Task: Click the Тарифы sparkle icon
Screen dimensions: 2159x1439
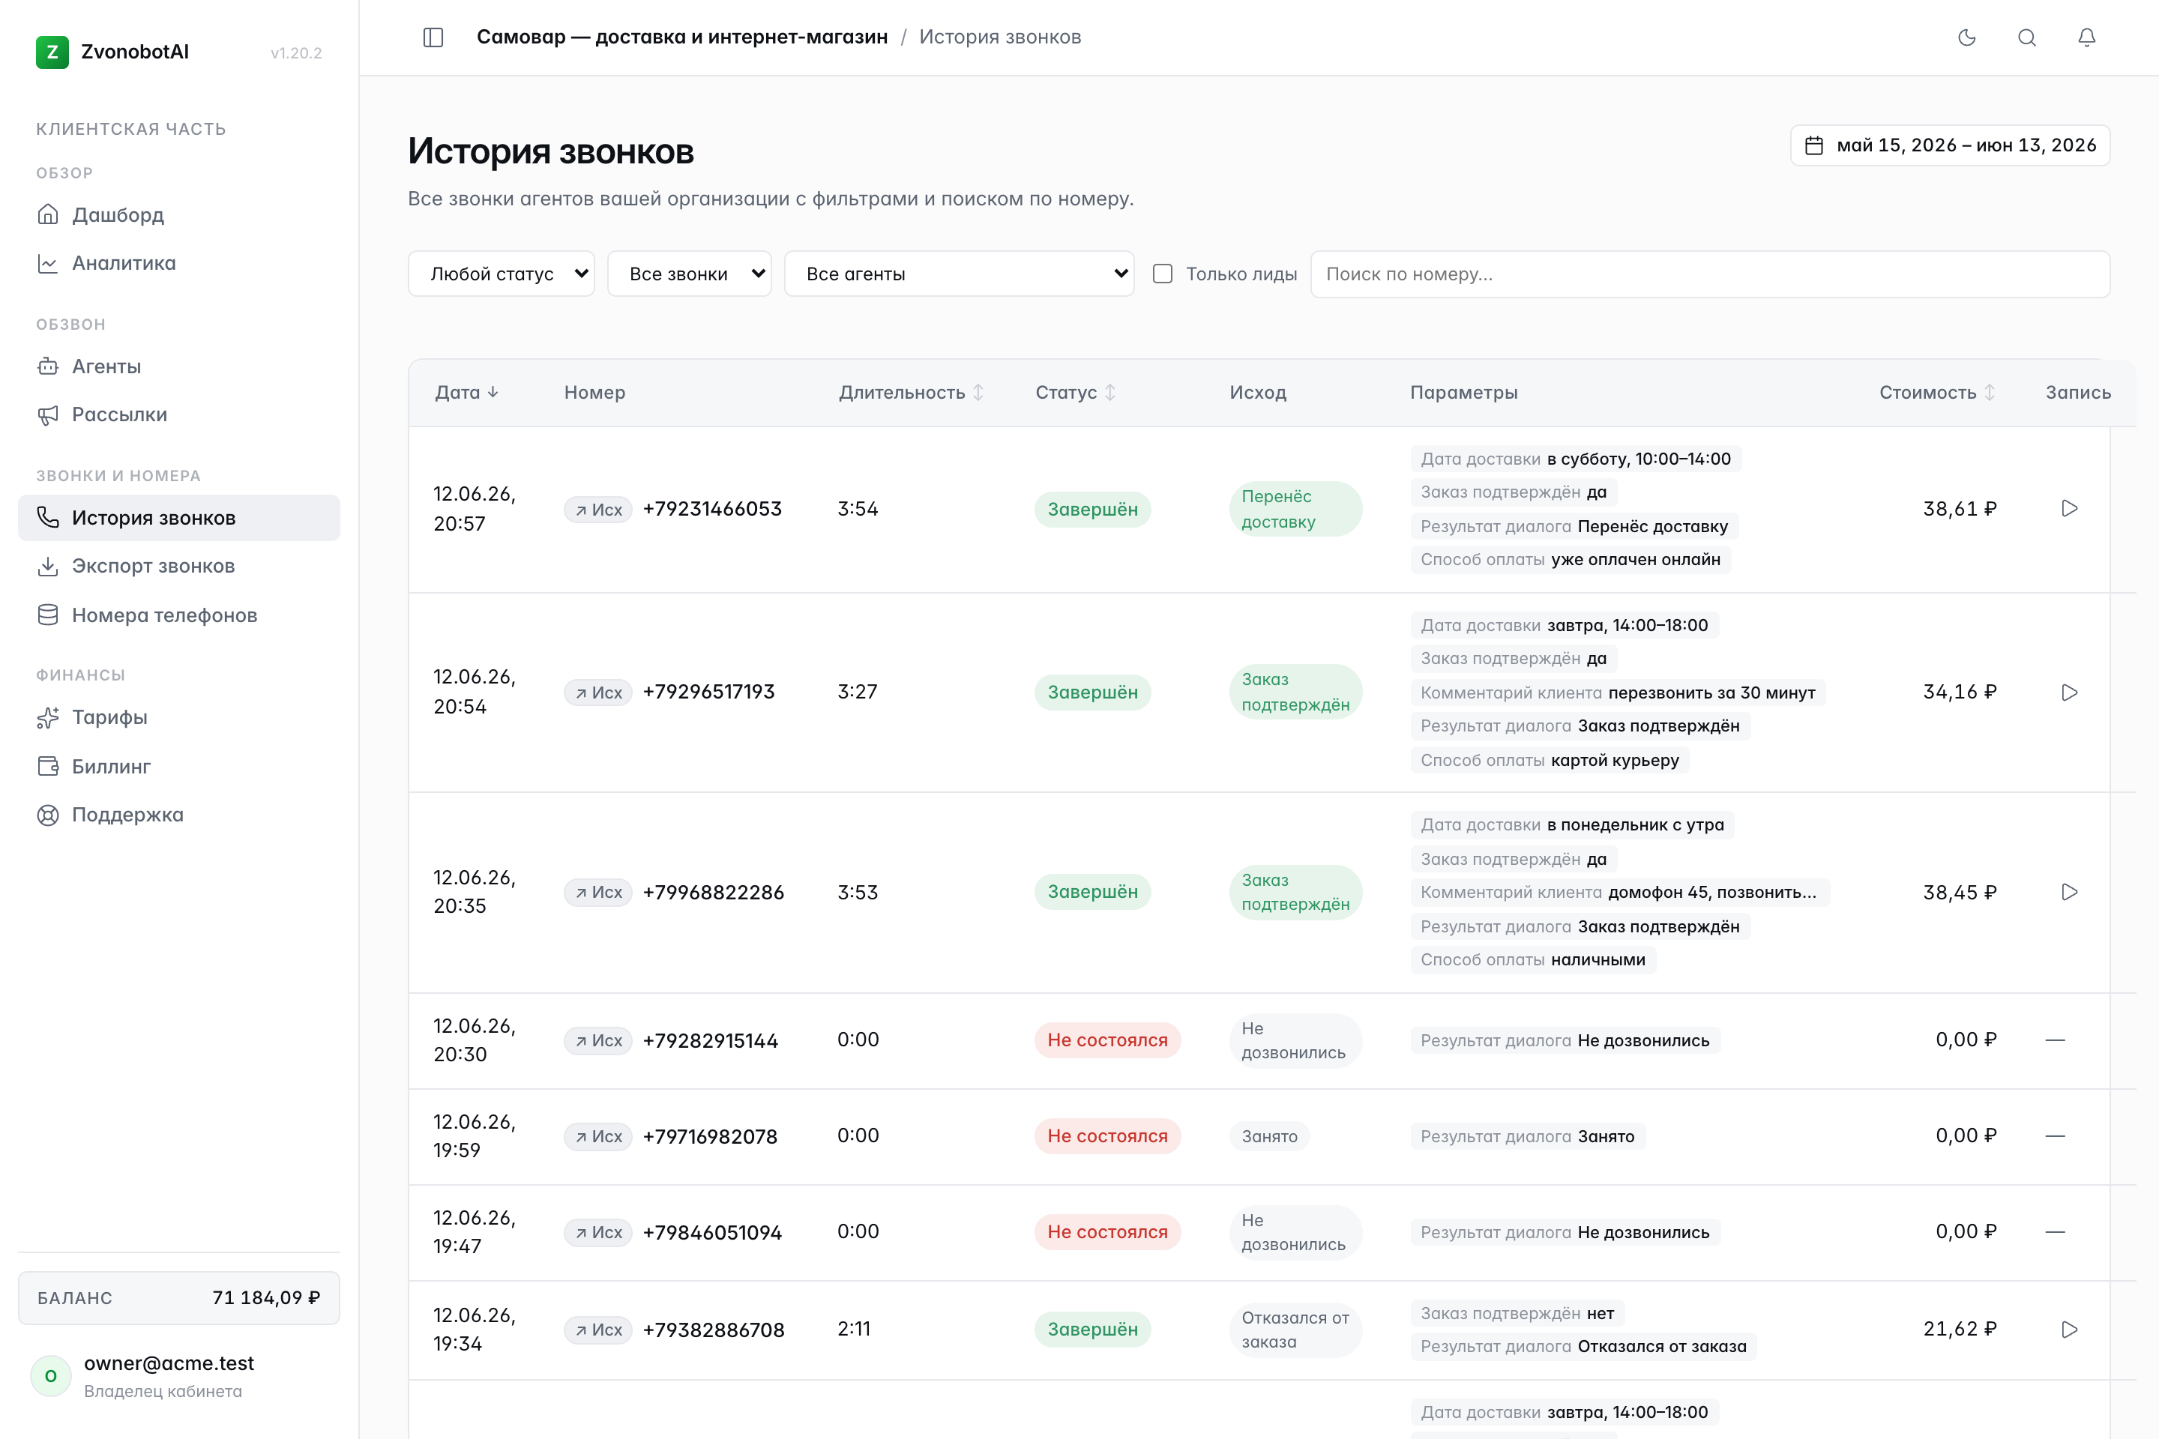Action: (x=48, y=718)
